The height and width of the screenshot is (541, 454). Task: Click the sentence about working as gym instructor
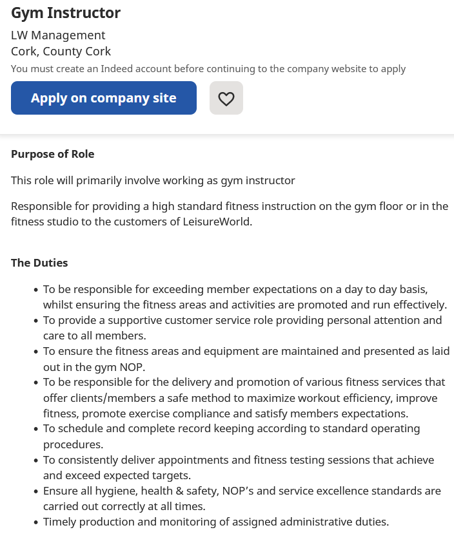click(153, 180)
